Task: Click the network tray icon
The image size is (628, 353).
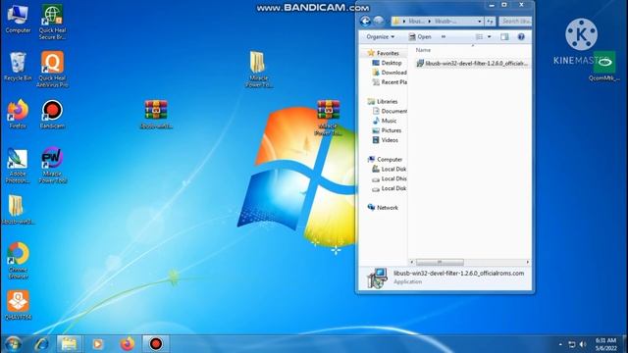Action: 572,344
